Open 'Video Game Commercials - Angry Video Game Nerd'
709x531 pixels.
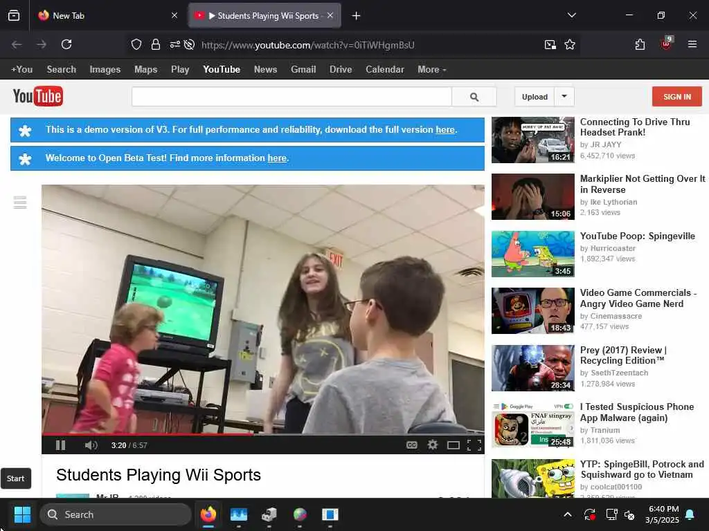click(638, 298)
